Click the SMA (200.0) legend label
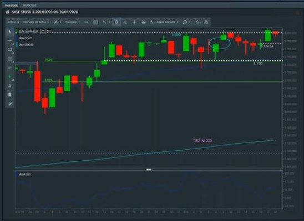This screenshot has width=304, height=221. [26, 45]
